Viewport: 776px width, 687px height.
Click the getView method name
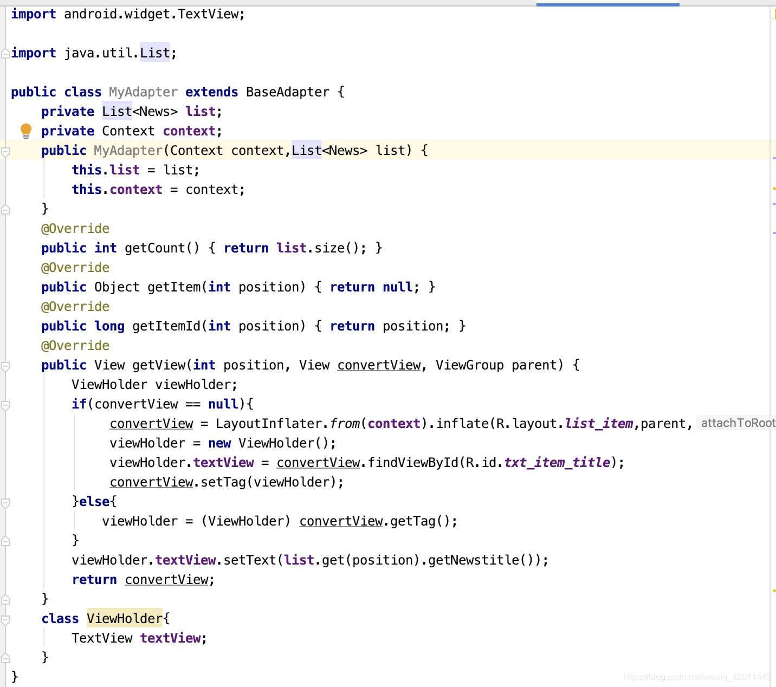[159, 365]
